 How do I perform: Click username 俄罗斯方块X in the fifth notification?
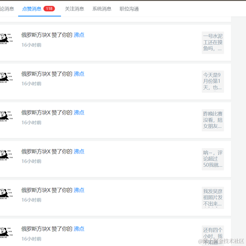[36, 190]
